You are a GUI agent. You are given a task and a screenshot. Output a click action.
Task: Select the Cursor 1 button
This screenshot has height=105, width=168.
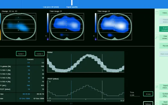[21, 53]
